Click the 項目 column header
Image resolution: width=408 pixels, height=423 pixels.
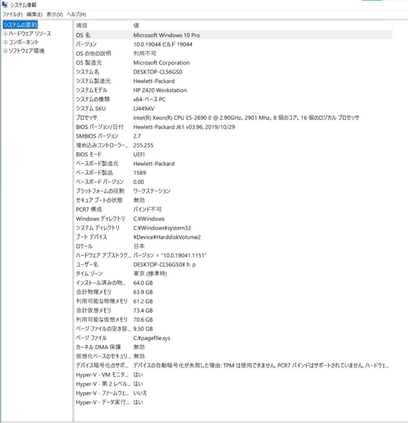[x=82, y=25]
